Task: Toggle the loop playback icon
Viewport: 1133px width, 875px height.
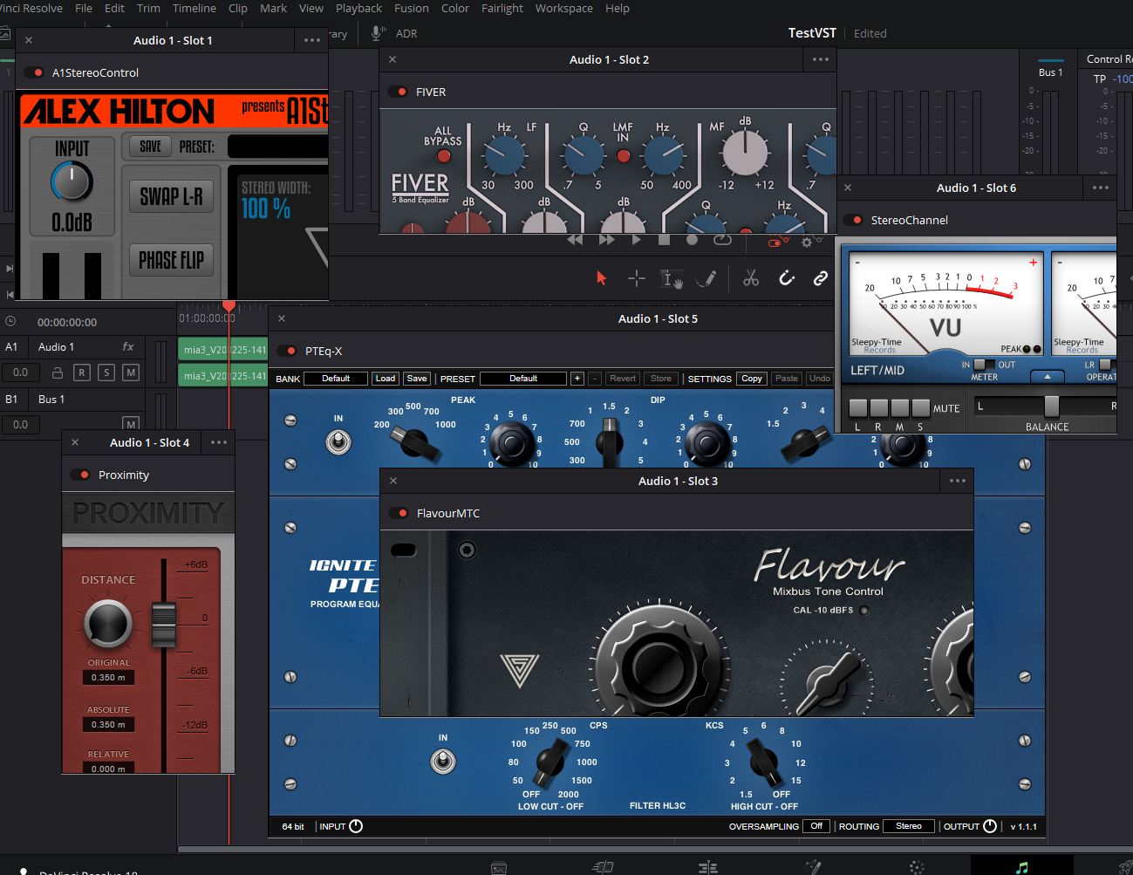Action: 722,240
